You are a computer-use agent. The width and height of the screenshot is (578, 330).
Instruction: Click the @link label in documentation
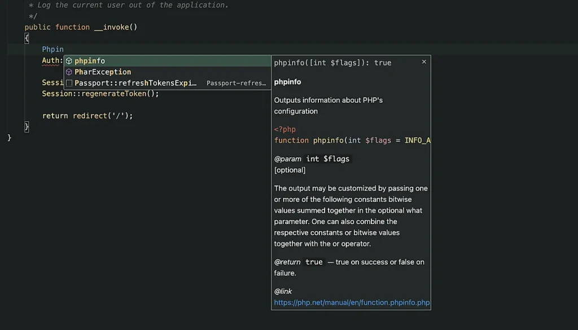point(283,291)
